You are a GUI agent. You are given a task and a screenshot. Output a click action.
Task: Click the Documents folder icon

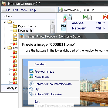click(x=15, y=31)
